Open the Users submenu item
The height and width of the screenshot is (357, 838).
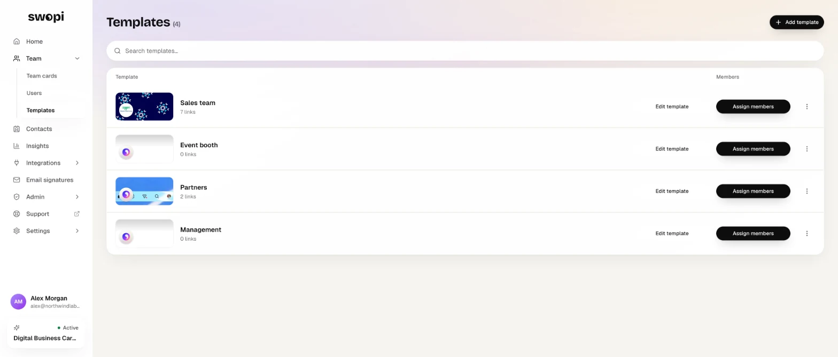[x=34, y=93]
